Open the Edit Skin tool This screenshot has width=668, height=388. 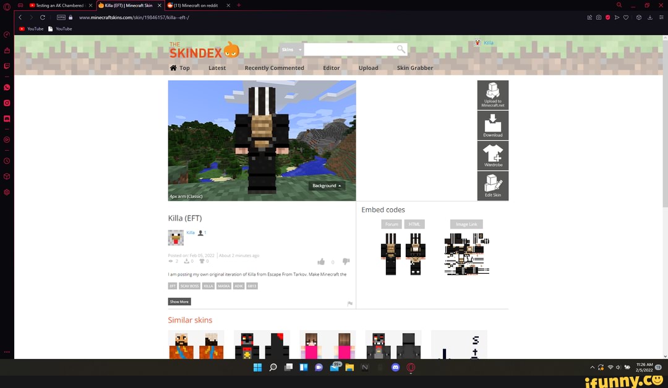point(493,185)
